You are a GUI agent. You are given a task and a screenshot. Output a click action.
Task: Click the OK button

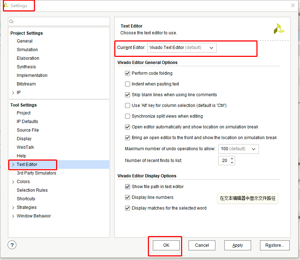(165, 245)
